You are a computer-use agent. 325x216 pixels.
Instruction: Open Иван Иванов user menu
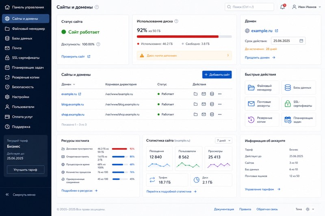click(306, 7)
